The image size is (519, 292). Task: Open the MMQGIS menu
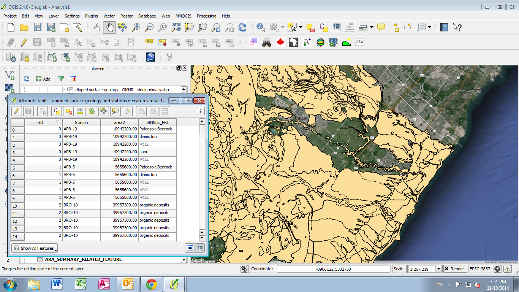click(183, 16)
